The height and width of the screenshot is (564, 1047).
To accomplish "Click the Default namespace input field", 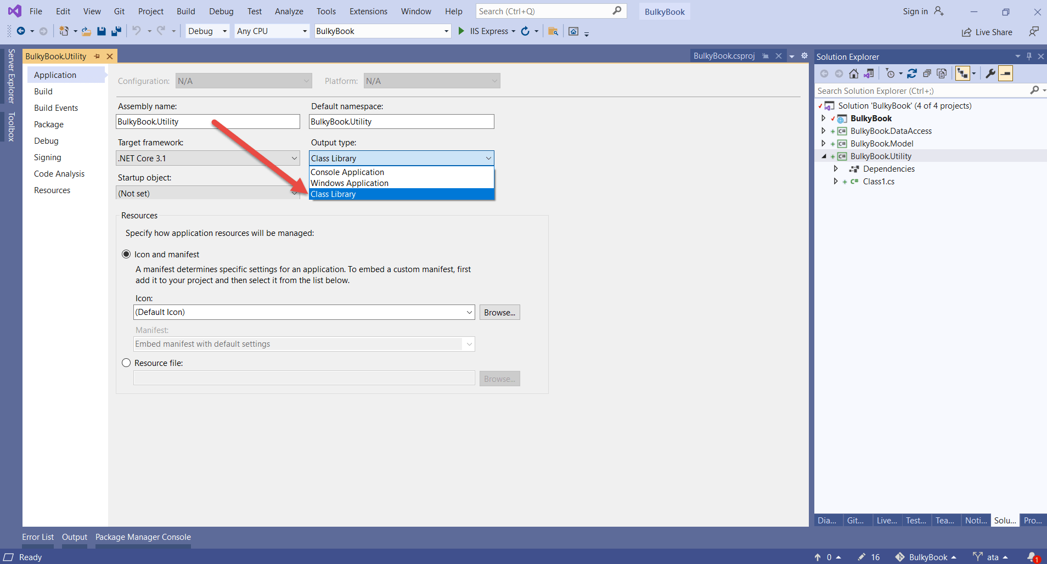I will tap(402, 121).
